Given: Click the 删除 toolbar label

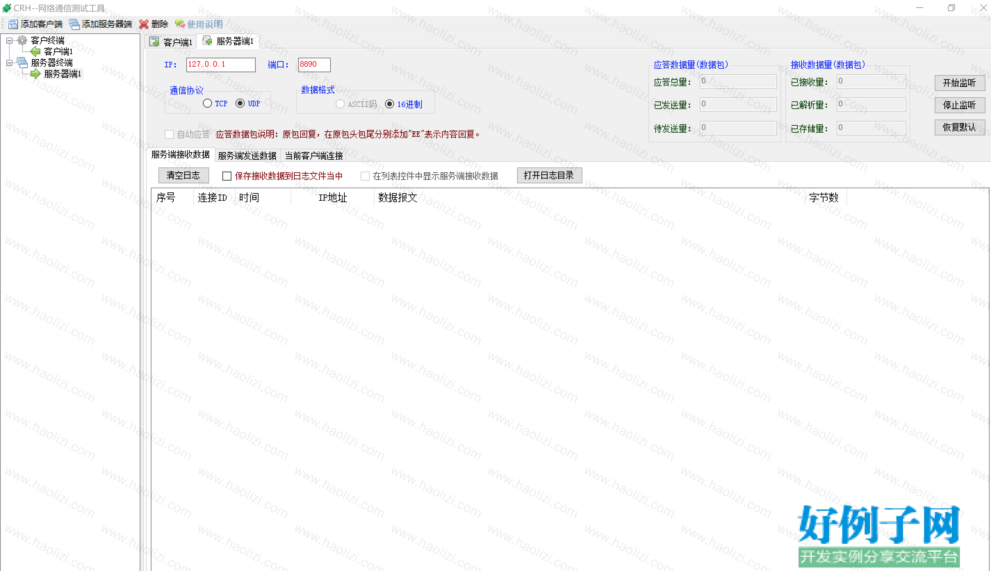Looking at the screenshot, I should pyautogui.click(x=160, y=24).
